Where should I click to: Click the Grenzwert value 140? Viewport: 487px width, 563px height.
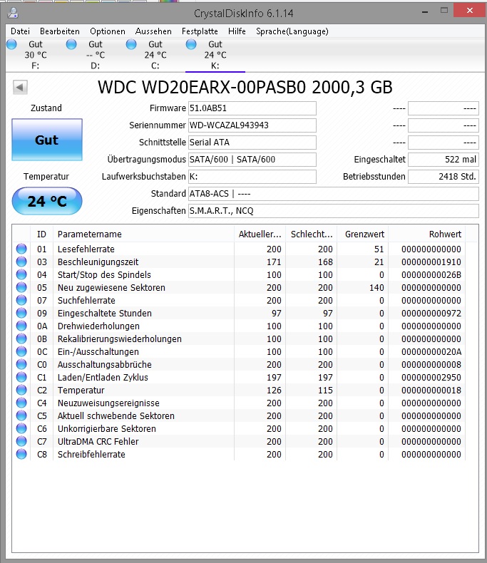pyautogui.click(x=376, y=288)
